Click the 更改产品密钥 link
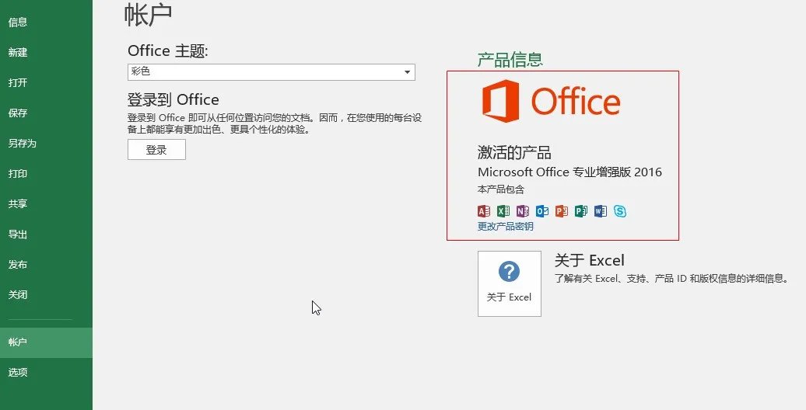 (505, 226)
